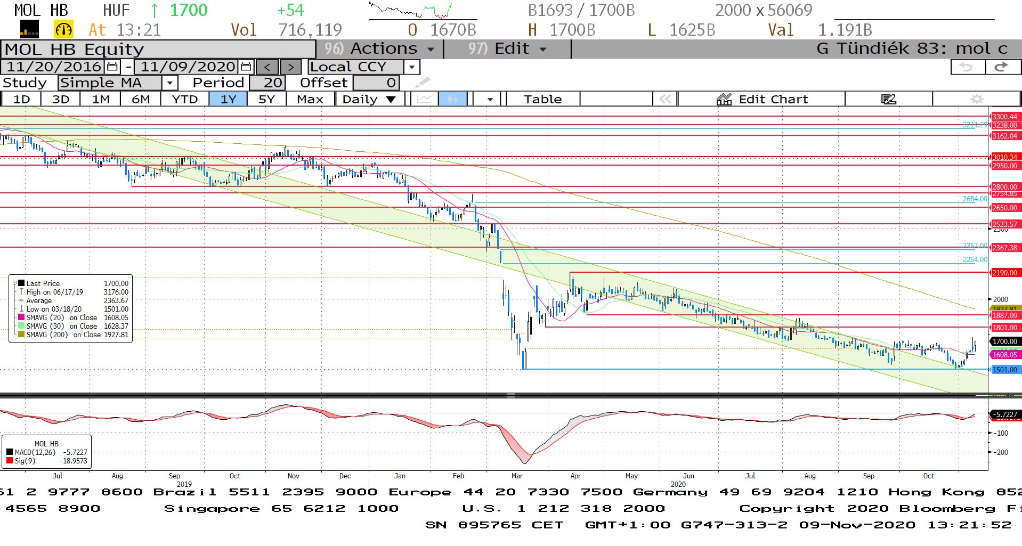Viewport: 1022px width, 546px height.
Task: Select the 1D range tab
Action: pos(21,99)
